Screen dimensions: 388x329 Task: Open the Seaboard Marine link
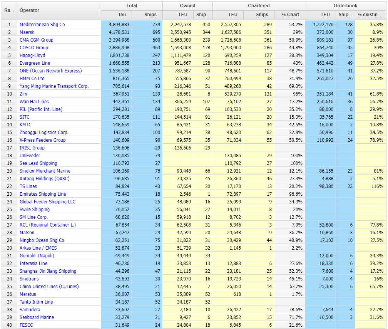[x=37, y=317]
